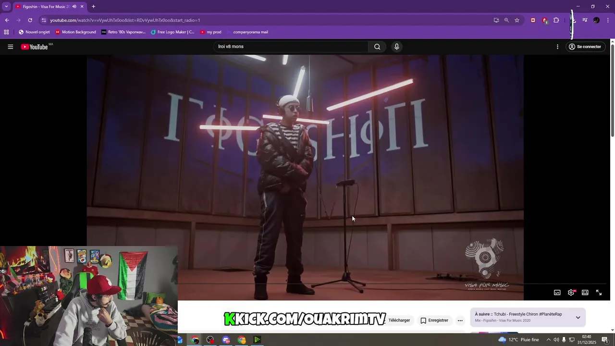Enter fullscreen on the video player
The width and height of the screenshot is (615, 346).
[x=599, y=292]
